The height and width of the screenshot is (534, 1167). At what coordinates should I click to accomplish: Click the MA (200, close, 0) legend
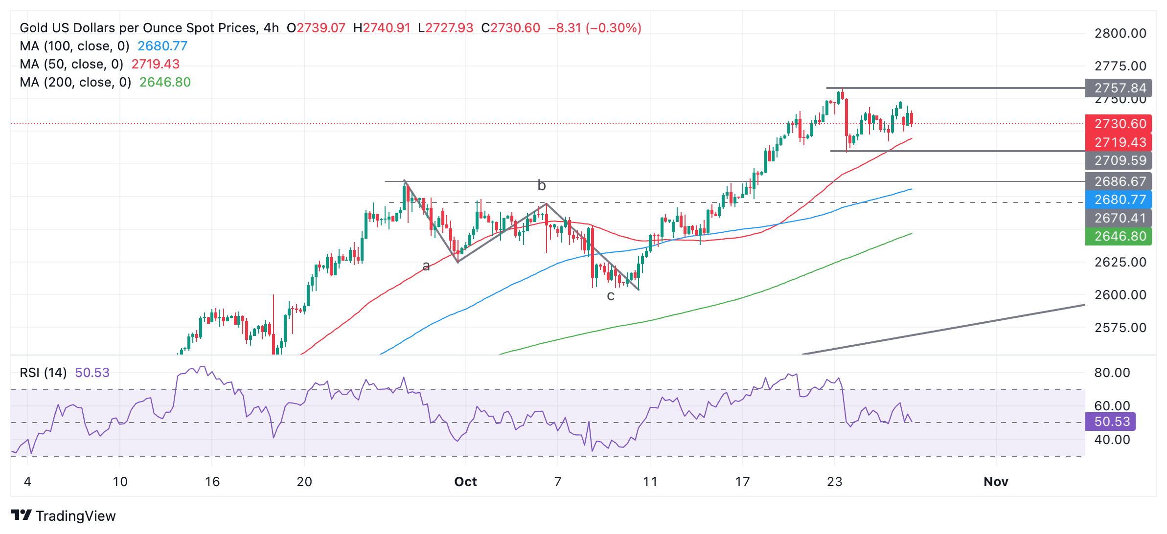tap(75, 82)
